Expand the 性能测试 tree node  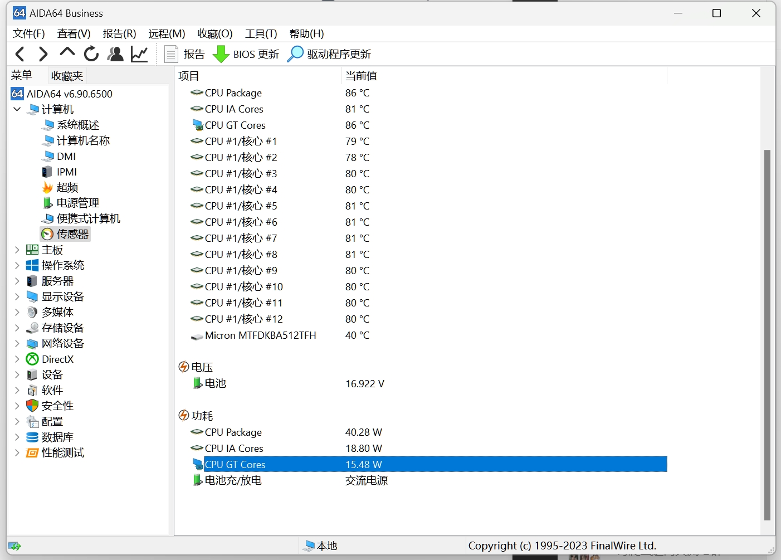(17, 453)
